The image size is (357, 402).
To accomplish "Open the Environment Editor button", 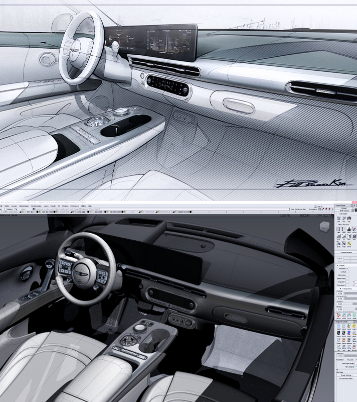I will (344, 378).
